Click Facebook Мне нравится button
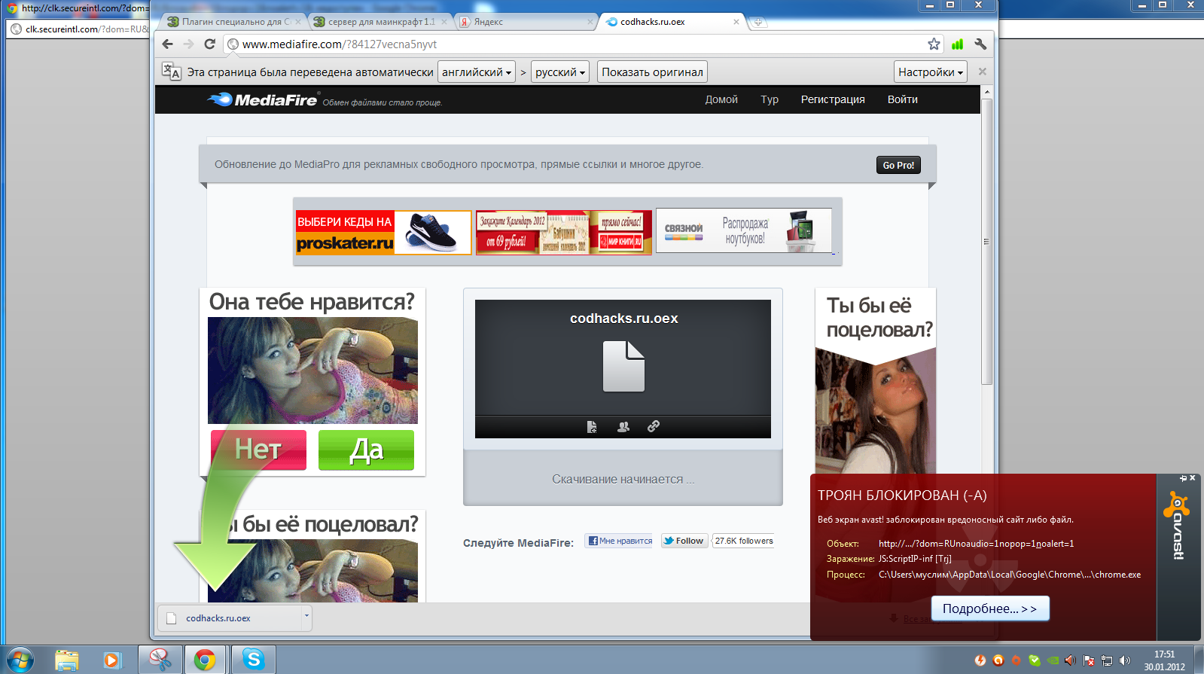The height and width of the screenshot is (674, 1204). point(619,541)
